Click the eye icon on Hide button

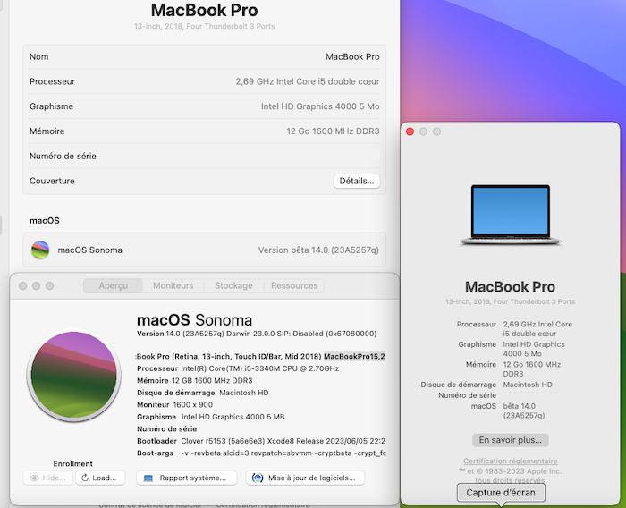34,478
